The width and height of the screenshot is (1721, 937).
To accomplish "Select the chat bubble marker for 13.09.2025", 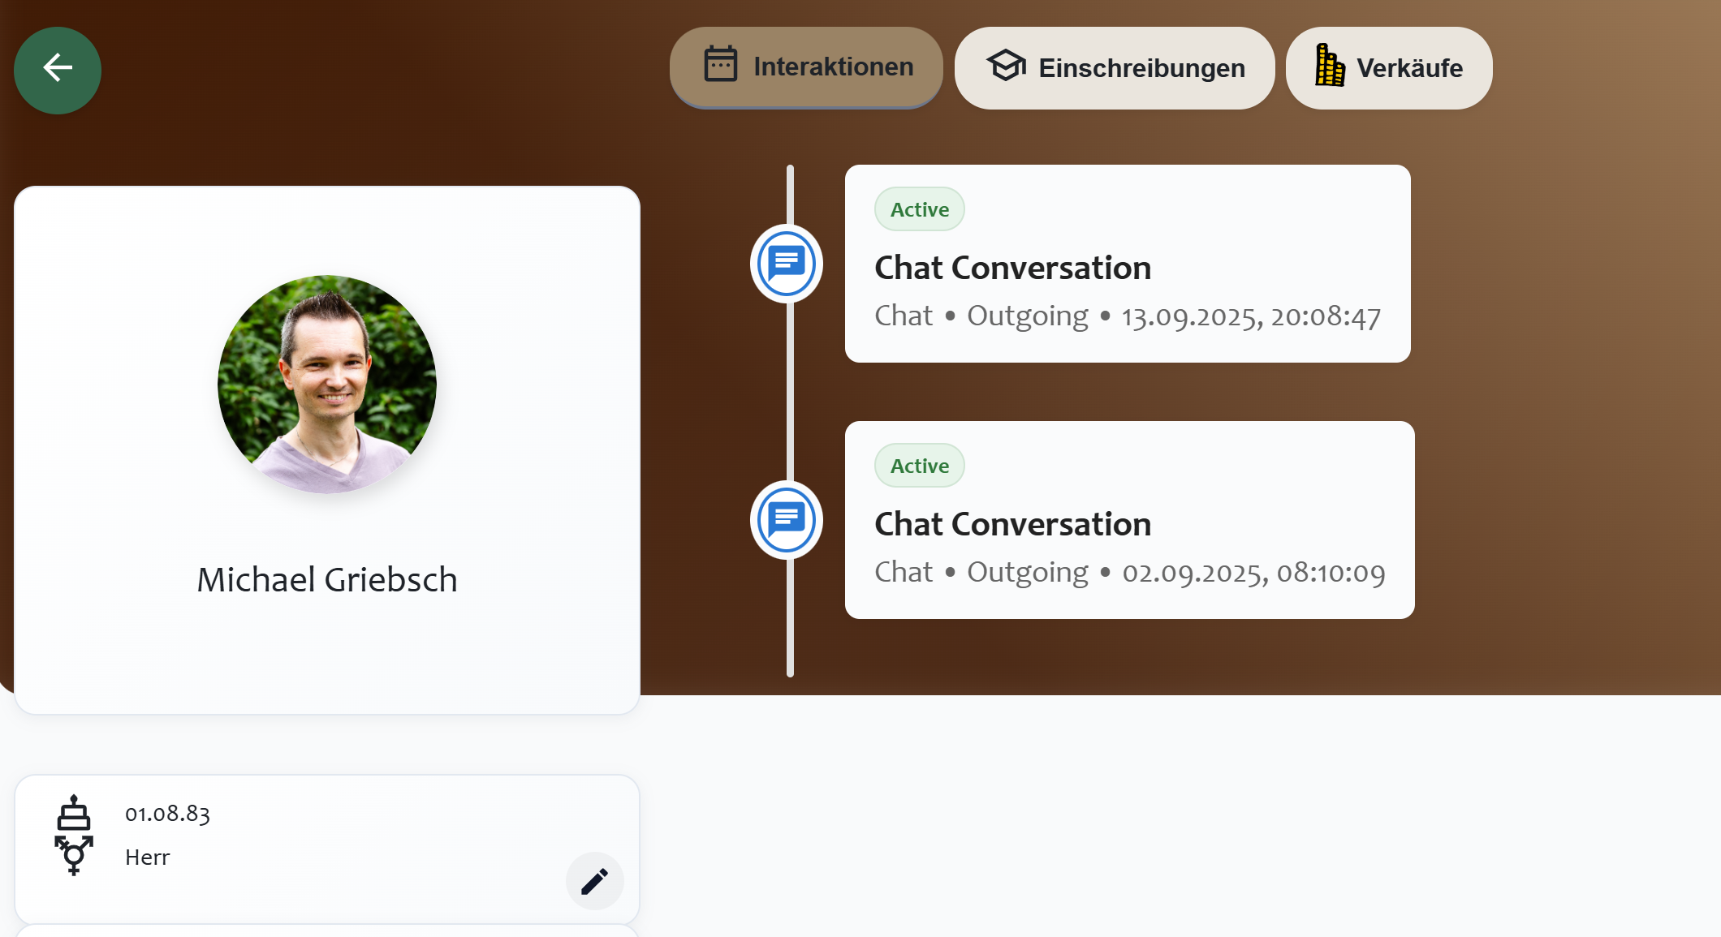I will [786, 264].
